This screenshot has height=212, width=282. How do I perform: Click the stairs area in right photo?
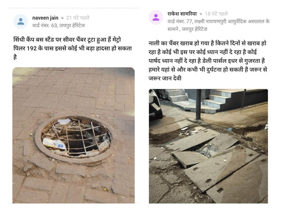pos(216,101)
